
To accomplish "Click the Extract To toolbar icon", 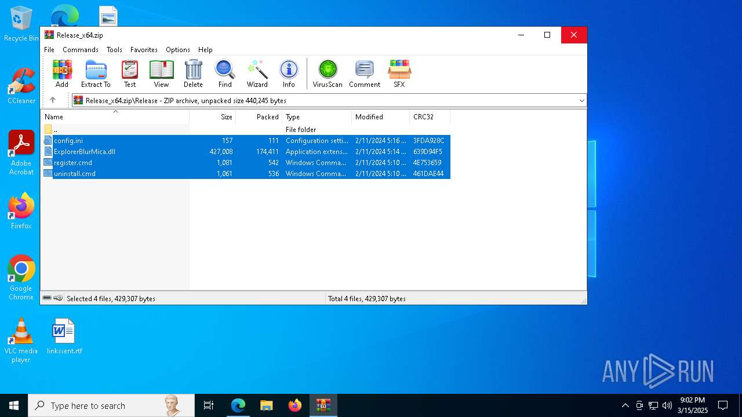I will point(96,74).
